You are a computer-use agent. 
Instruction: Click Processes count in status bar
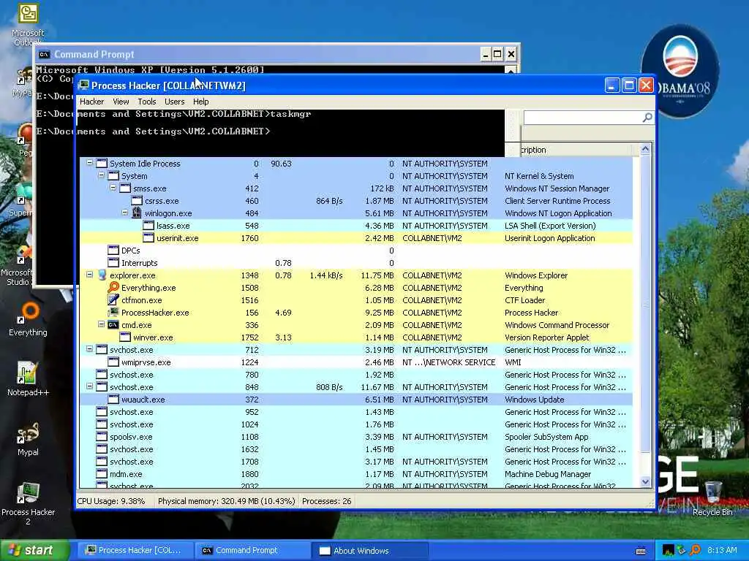pyautogui.click(x=327, y=501)
